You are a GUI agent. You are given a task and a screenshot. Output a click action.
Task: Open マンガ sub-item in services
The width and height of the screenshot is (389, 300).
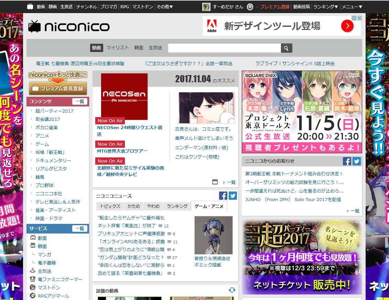pos(44,255)
